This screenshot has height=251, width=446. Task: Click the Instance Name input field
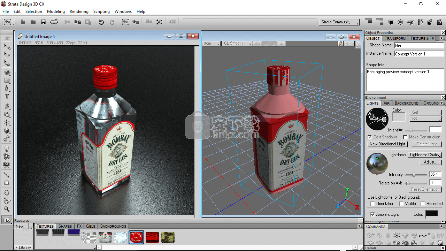[x=419, y=54]
